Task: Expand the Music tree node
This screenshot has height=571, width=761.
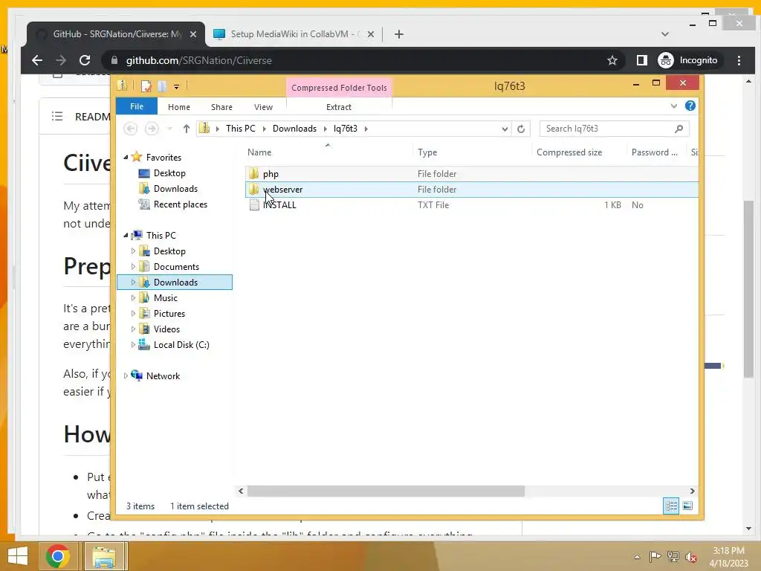Action: [x=133, y=297]
